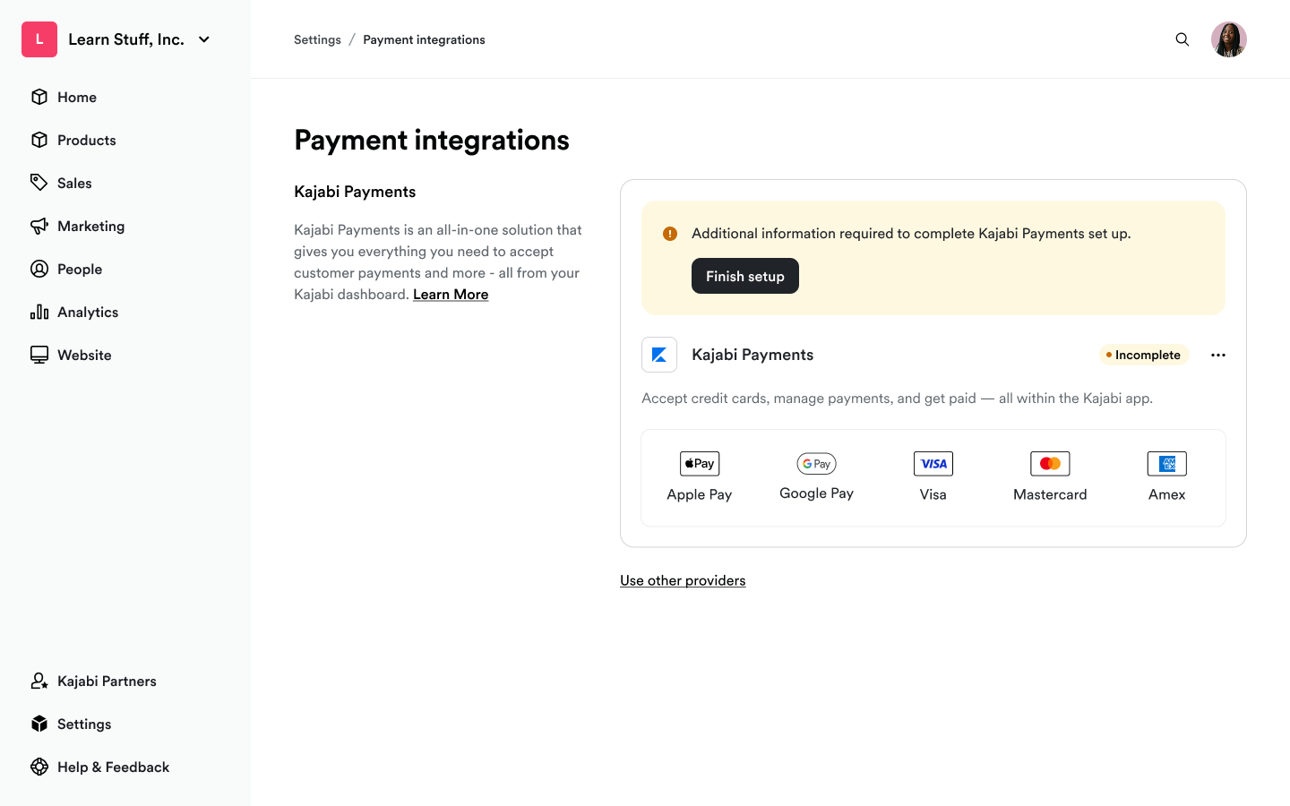Click the Apple Pay icon
This screenshot has height=806, width=1290.
tap(700, 464)
